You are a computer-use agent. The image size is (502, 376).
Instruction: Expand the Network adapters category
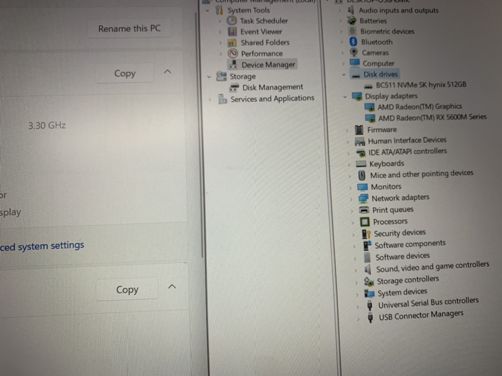(x=351, y=199)
